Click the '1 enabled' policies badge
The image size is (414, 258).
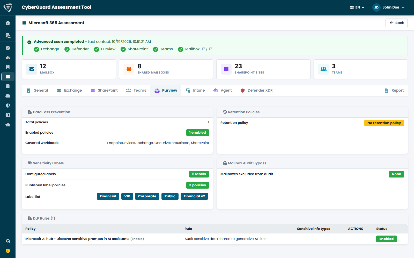click(197, 133)
